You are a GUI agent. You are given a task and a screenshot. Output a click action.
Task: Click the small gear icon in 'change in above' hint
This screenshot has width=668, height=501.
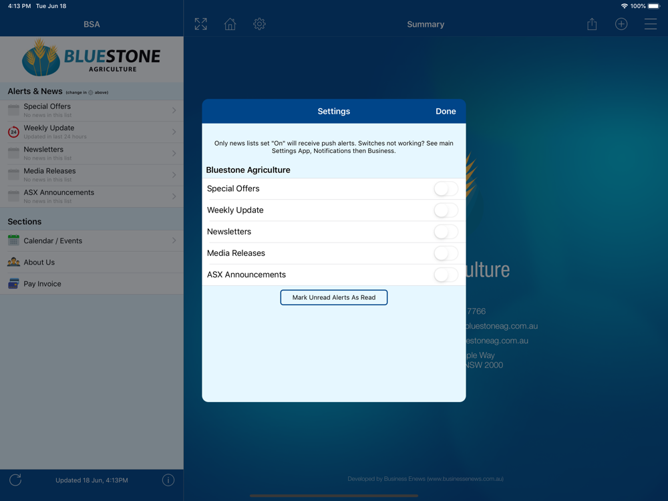click(90, 92)
